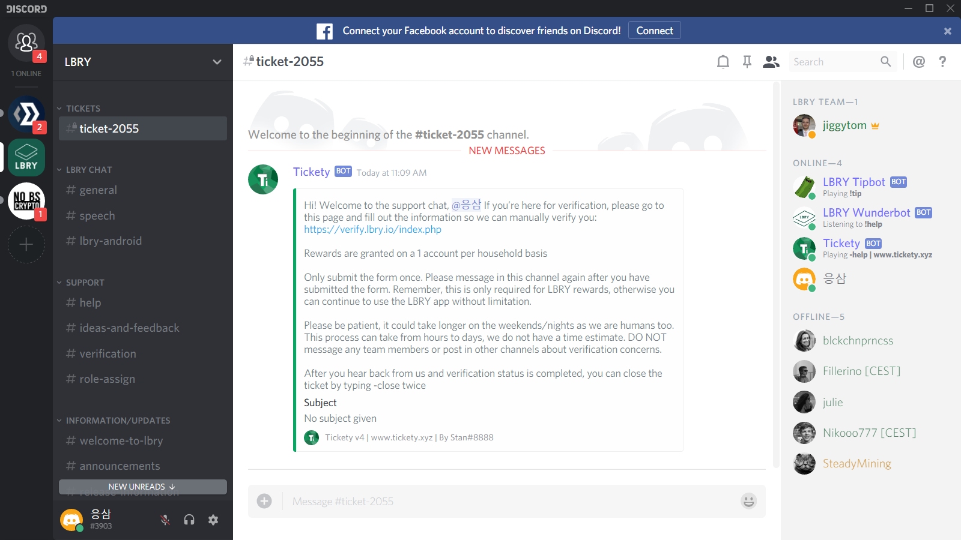
Task: Toggle the member list icon
Action: point(771,62)
